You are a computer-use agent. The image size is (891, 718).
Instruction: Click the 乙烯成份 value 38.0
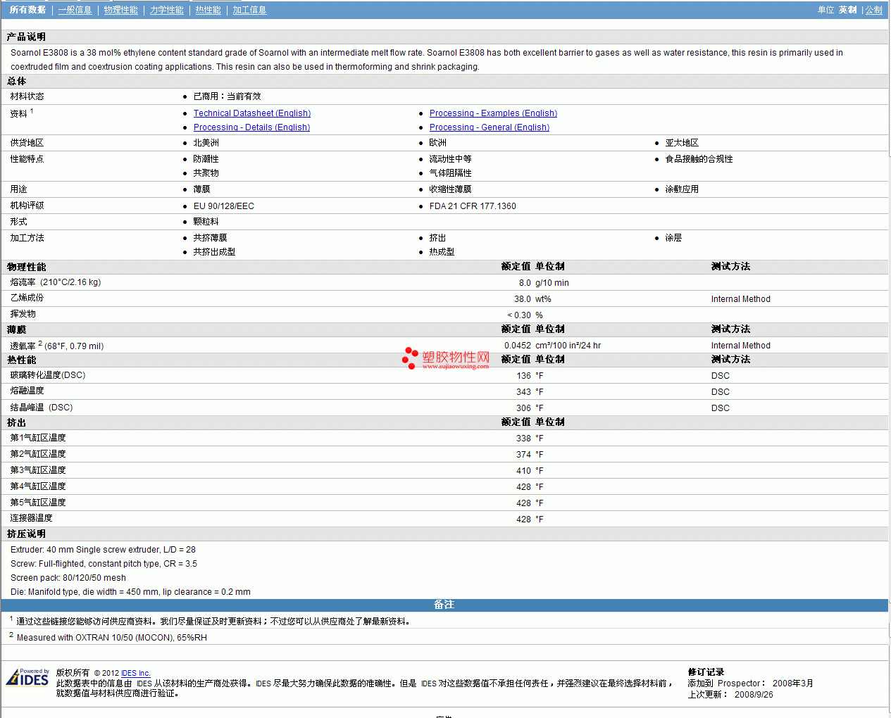523,299
